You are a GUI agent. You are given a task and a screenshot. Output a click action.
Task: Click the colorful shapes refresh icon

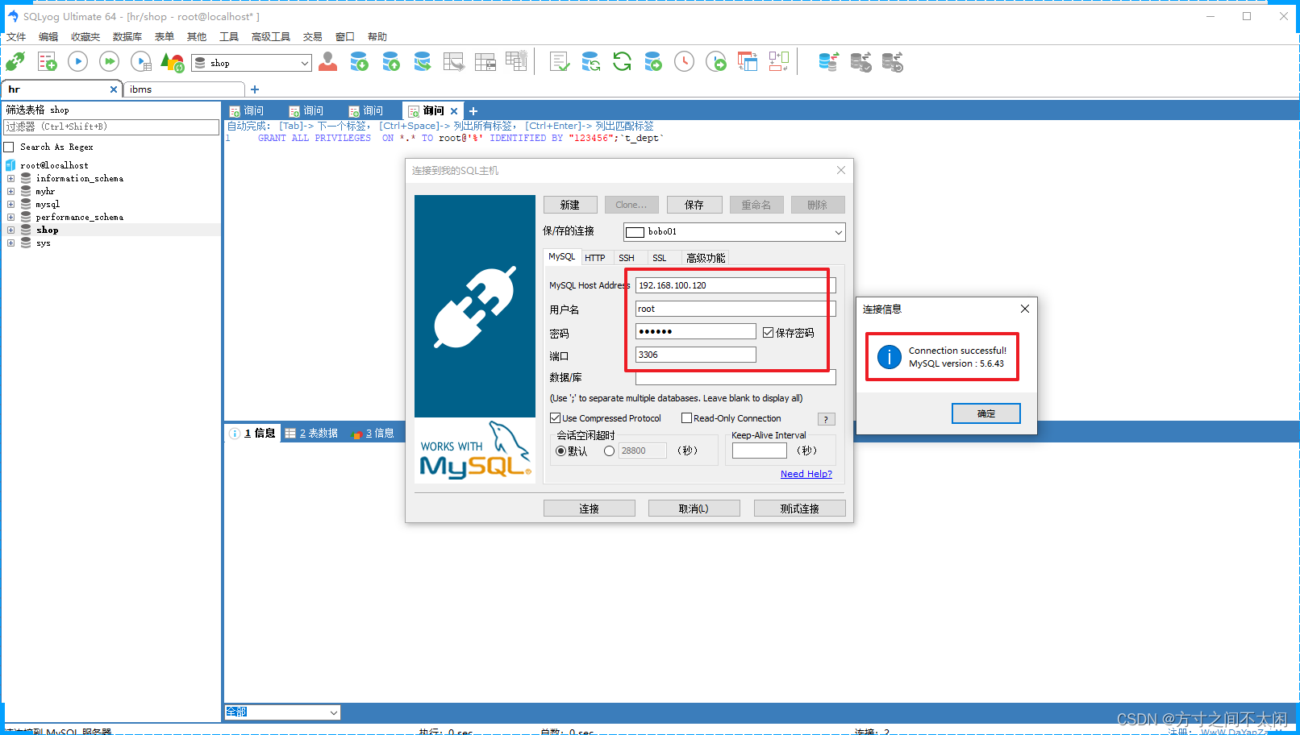pyautogui.click(x=173, y=62)
